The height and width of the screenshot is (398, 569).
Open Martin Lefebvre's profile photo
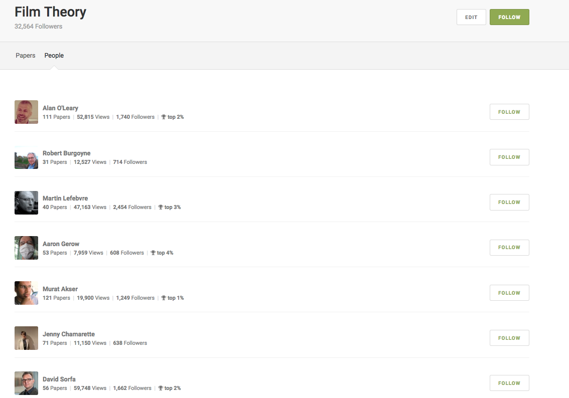[26, 203]
